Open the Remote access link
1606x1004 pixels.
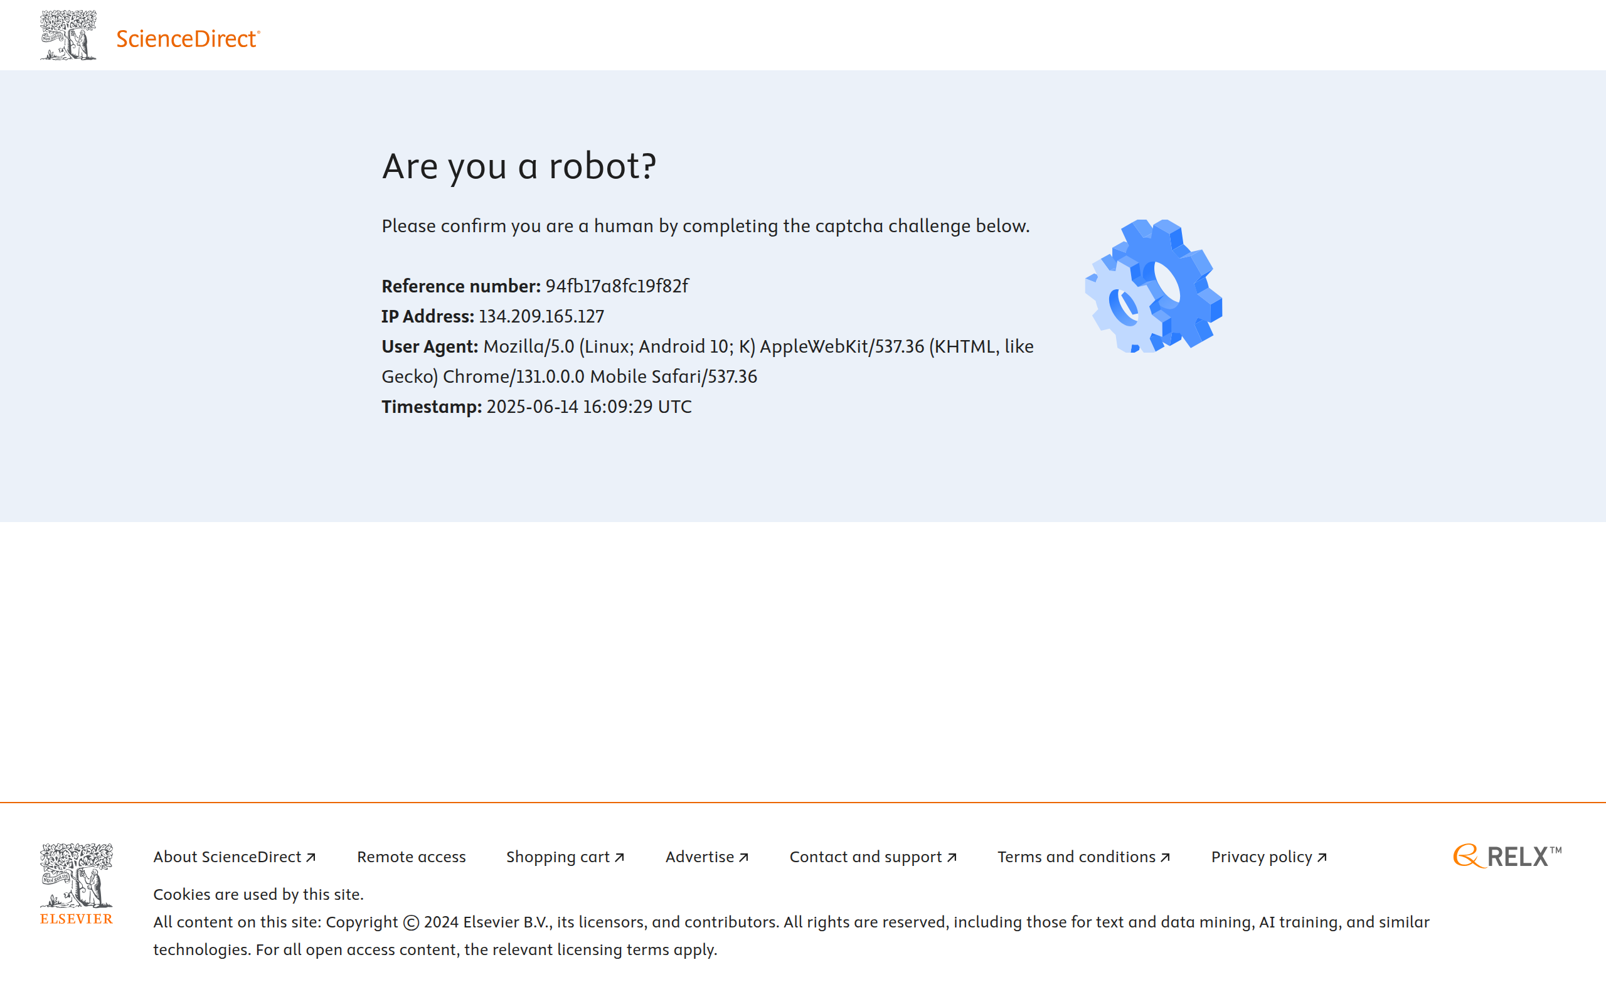(x=412, y=857)
